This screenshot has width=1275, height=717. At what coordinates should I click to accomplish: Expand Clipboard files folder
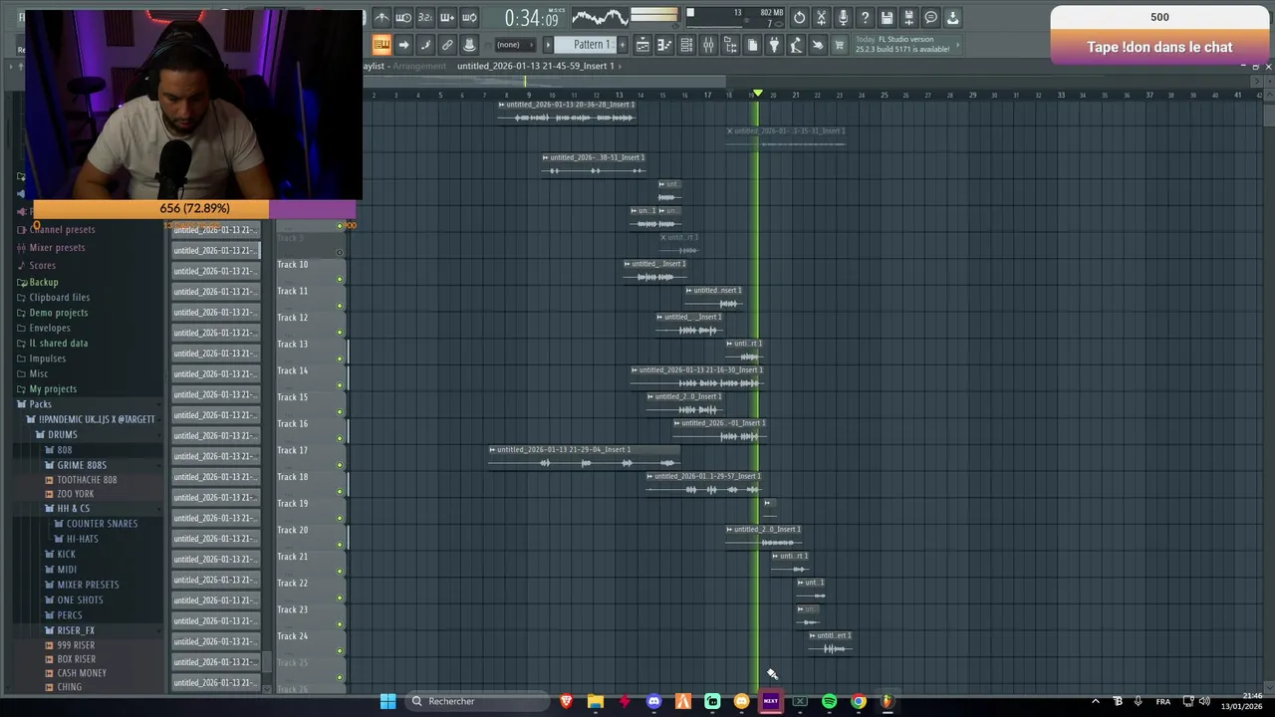click(59, 298)
